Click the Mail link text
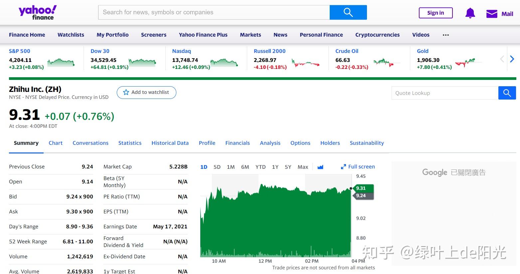Viewport: 520px width, 274px height. (507, 14)
